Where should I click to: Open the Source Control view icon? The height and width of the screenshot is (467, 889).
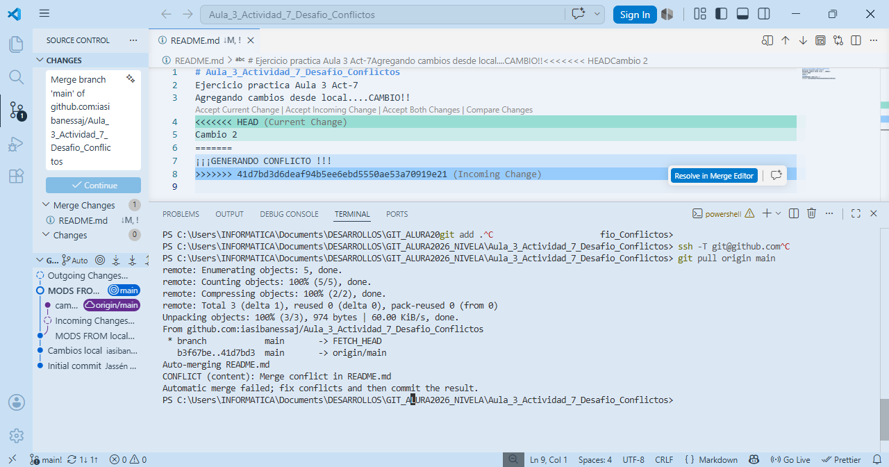coord(16,110)
